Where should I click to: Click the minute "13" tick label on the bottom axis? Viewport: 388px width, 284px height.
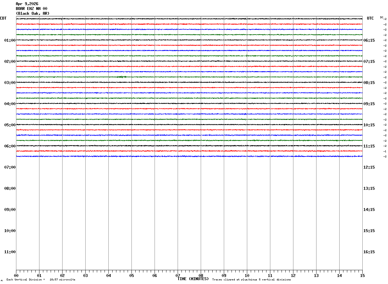point(316,276)
